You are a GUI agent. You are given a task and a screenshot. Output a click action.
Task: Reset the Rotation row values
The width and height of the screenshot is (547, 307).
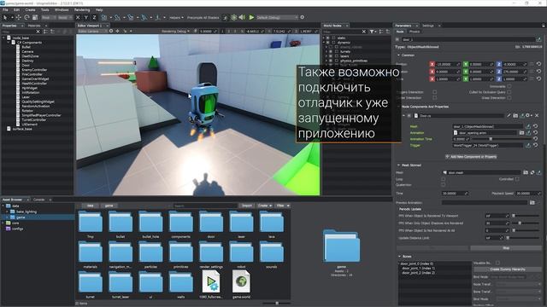pyautogui.click(x=538, y=72)
